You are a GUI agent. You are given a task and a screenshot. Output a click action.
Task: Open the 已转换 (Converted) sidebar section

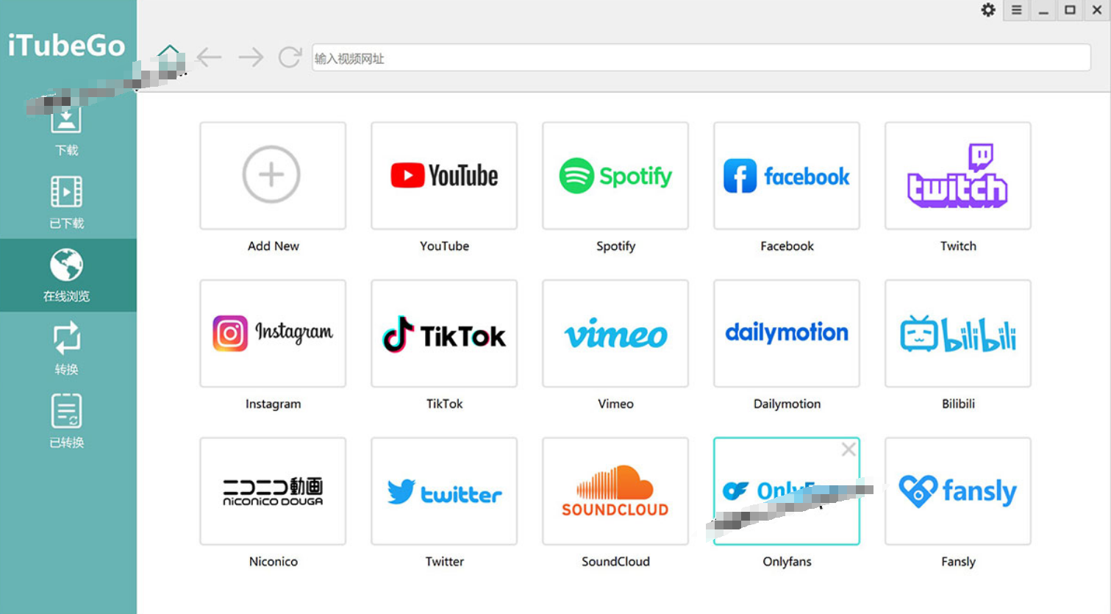point(66,421)
